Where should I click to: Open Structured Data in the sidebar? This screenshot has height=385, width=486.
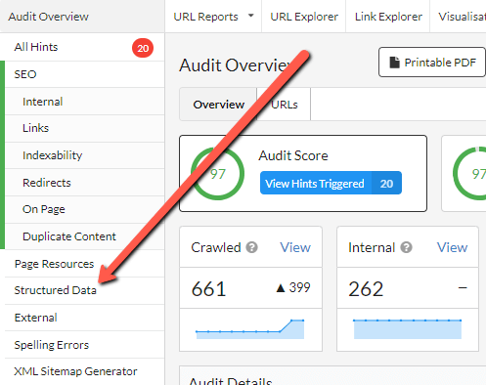(56, 290)
